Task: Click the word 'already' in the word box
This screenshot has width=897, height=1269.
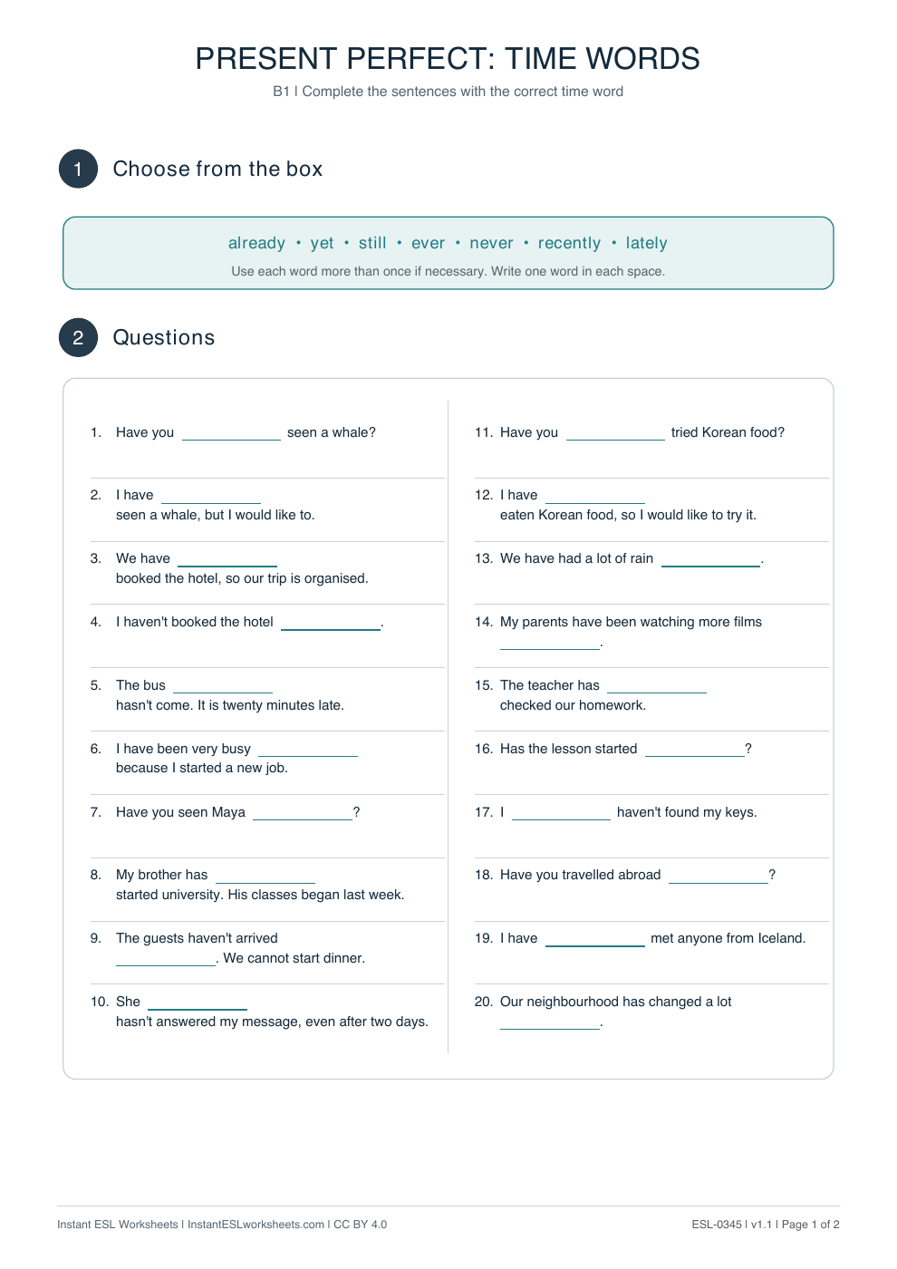Action: tap(256, 243)
